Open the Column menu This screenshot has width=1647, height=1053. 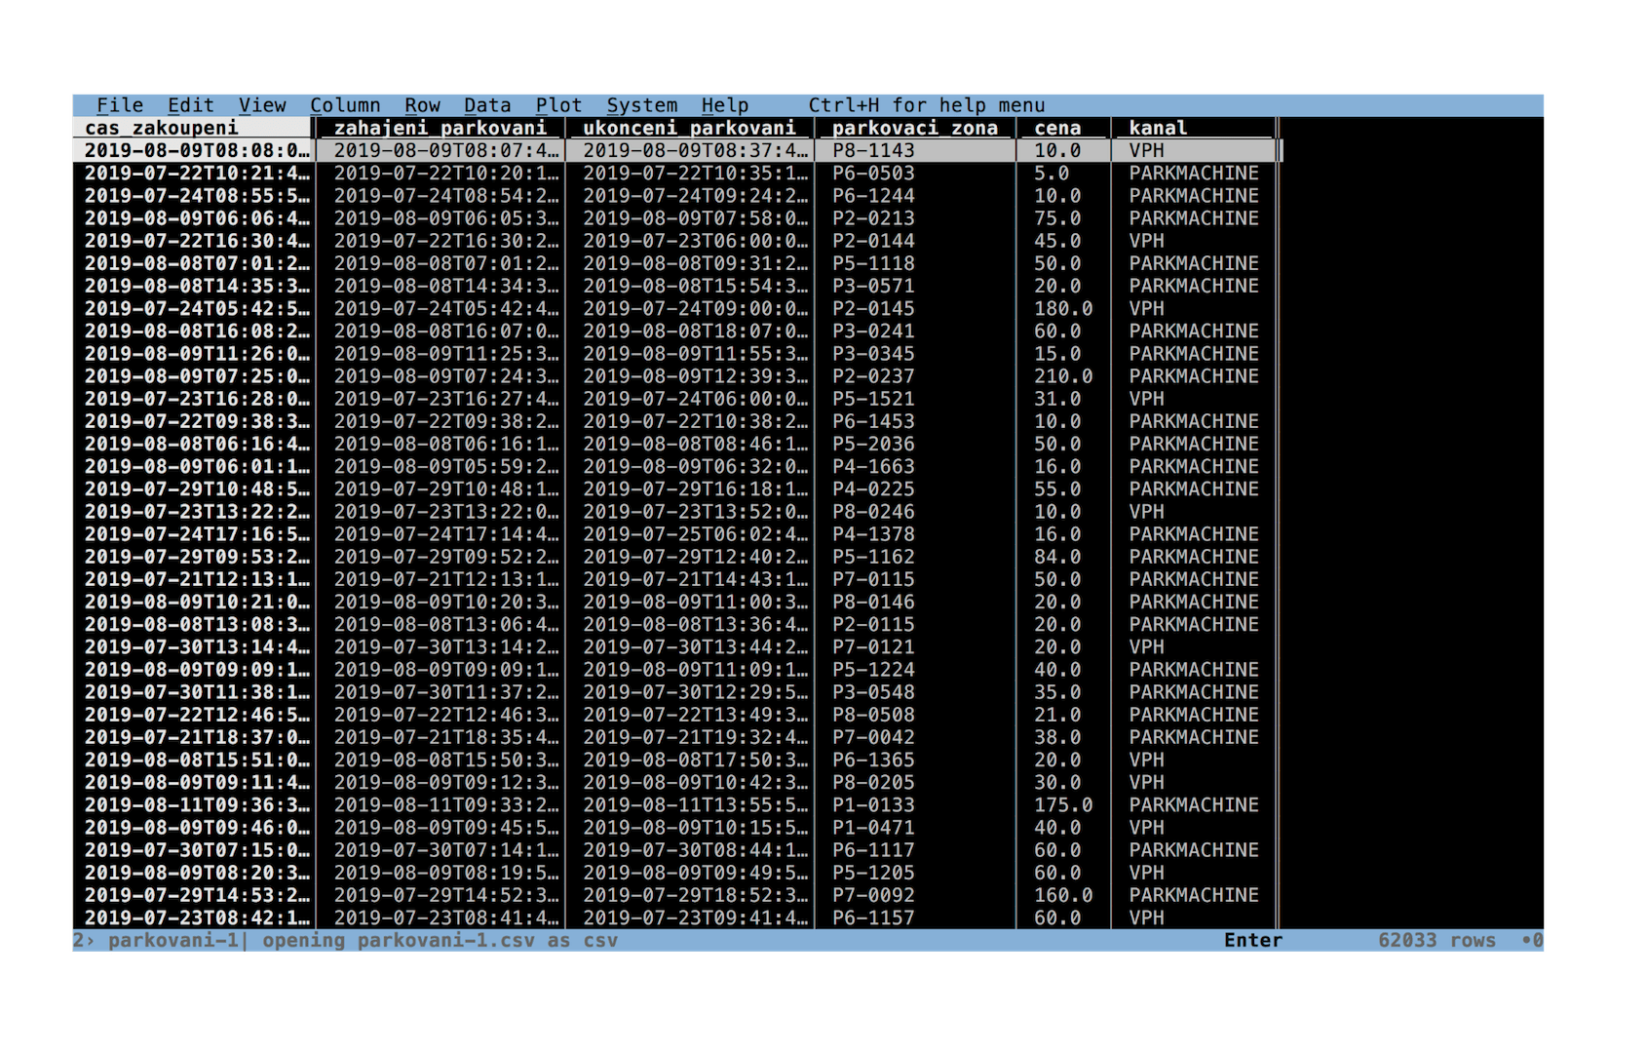[345, 105]
